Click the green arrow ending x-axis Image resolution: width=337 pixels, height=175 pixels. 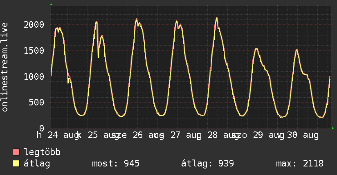click(333, 128)
